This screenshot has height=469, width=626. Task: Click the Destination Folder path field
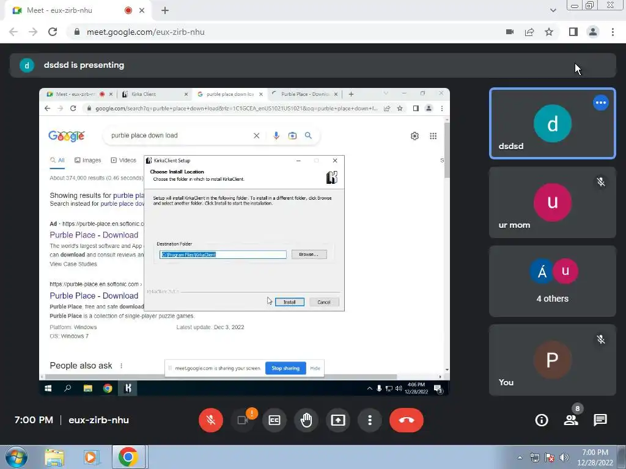(x=223, y=255)
